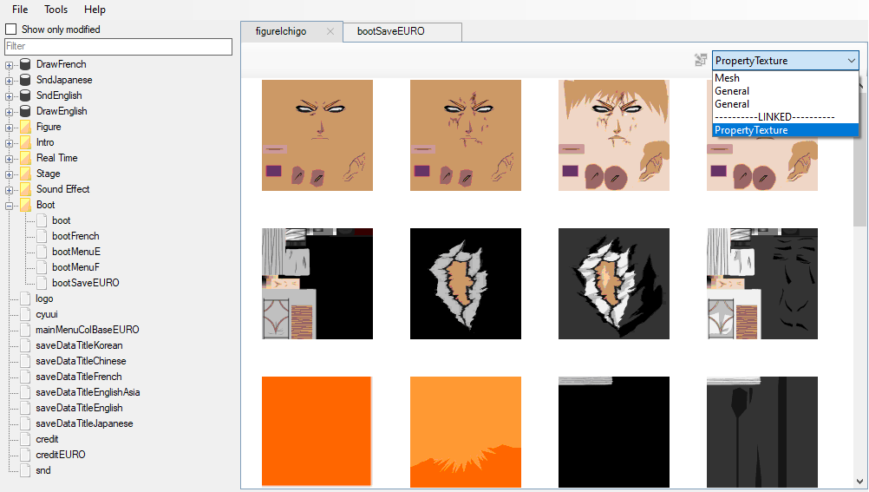Image resolution: width=869 pixels, height=492 pixels.
Task: Click the file icon next to logo
Action: [x=25, y=298]
